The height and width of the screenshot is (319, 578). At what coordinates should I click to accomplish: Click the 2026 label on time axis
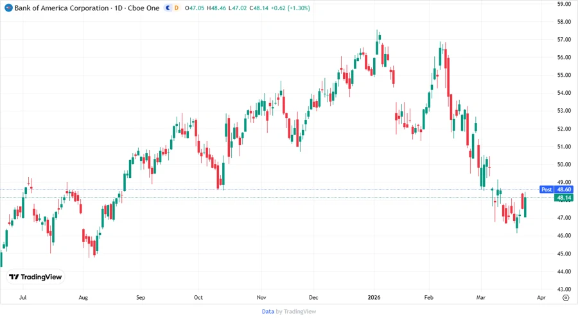pyautogui.click(x=374, y=297)
